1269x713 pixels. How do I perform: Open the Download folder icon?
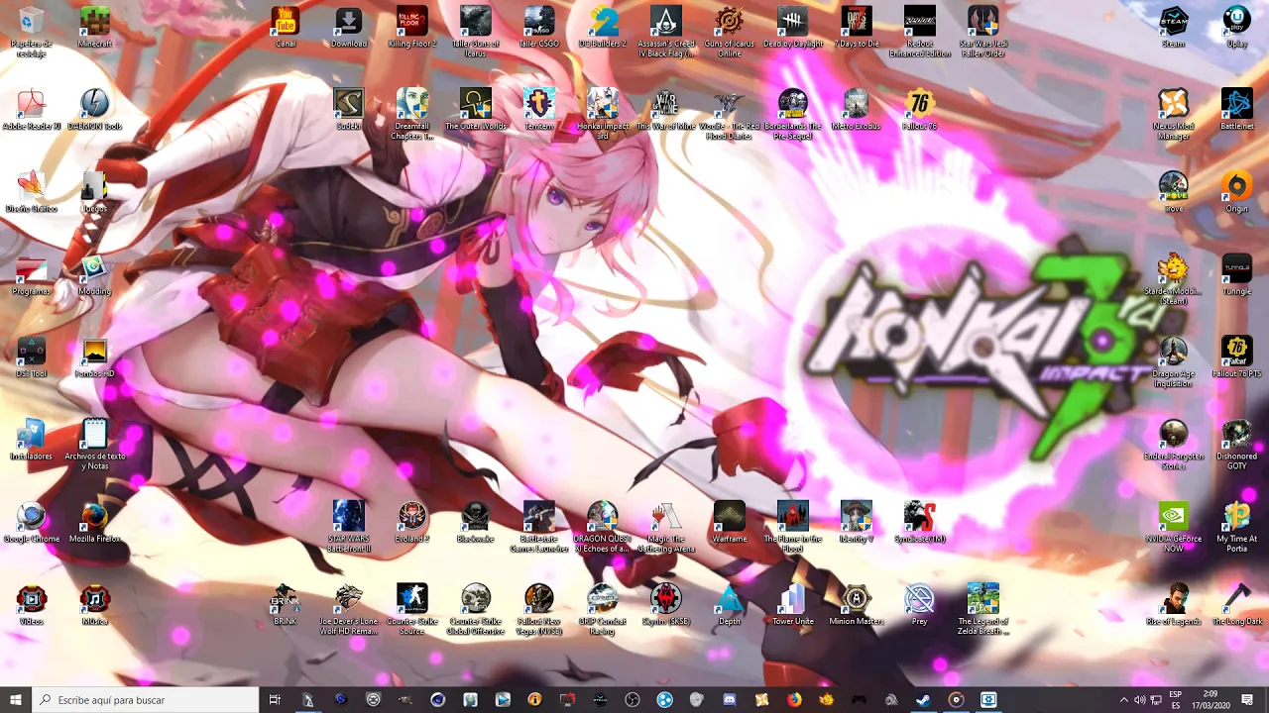pos(349,27)
